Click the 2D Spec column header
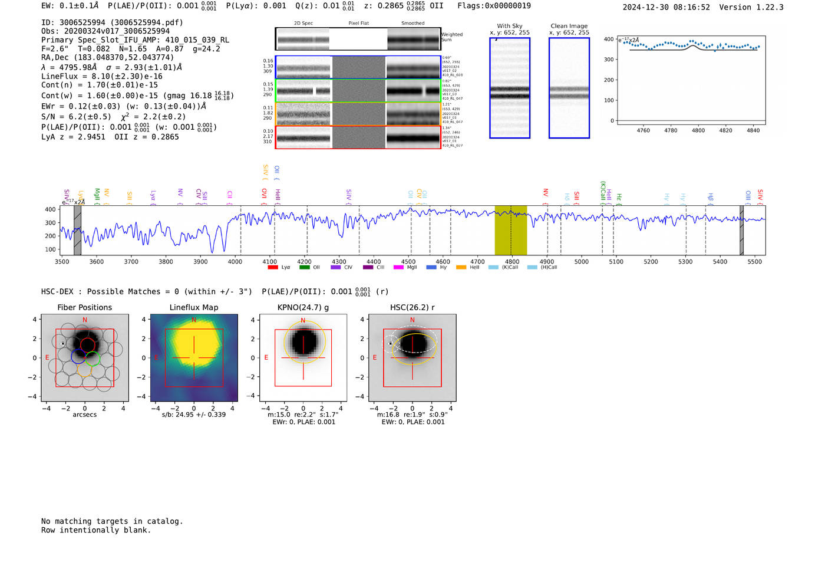This screenshot has width=825, height=562. [303, 23]
